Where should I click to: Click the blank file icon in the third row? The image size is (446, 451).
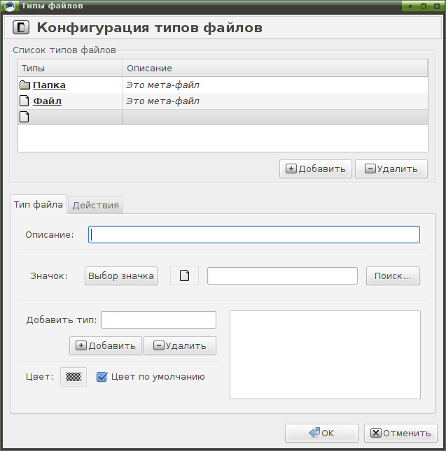click(25, 117)
